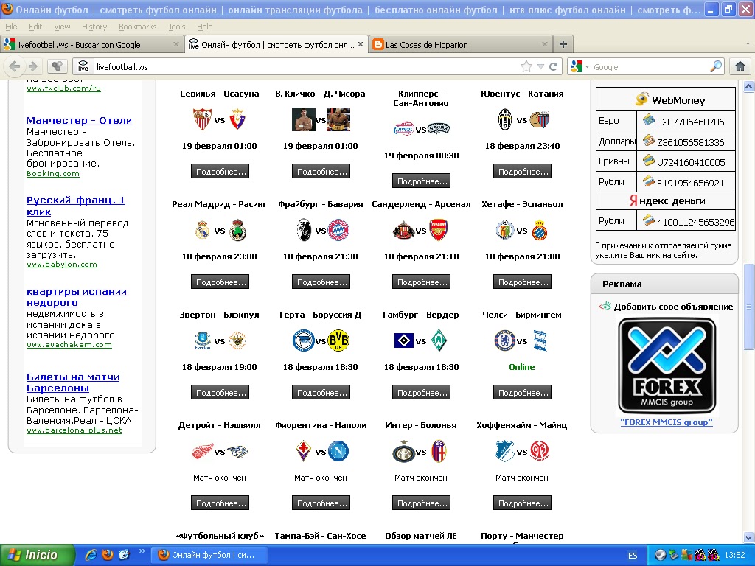
Task: Open the FOREX MMCIS group link
Action: (667, 422)
